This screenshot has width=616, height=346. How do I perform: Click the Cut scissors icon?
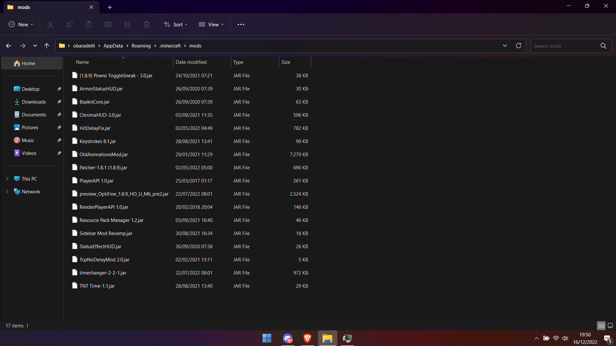50,24
